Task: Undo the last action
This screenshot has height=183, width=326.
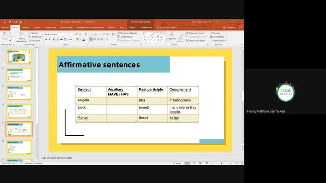Action: [10, 22]
